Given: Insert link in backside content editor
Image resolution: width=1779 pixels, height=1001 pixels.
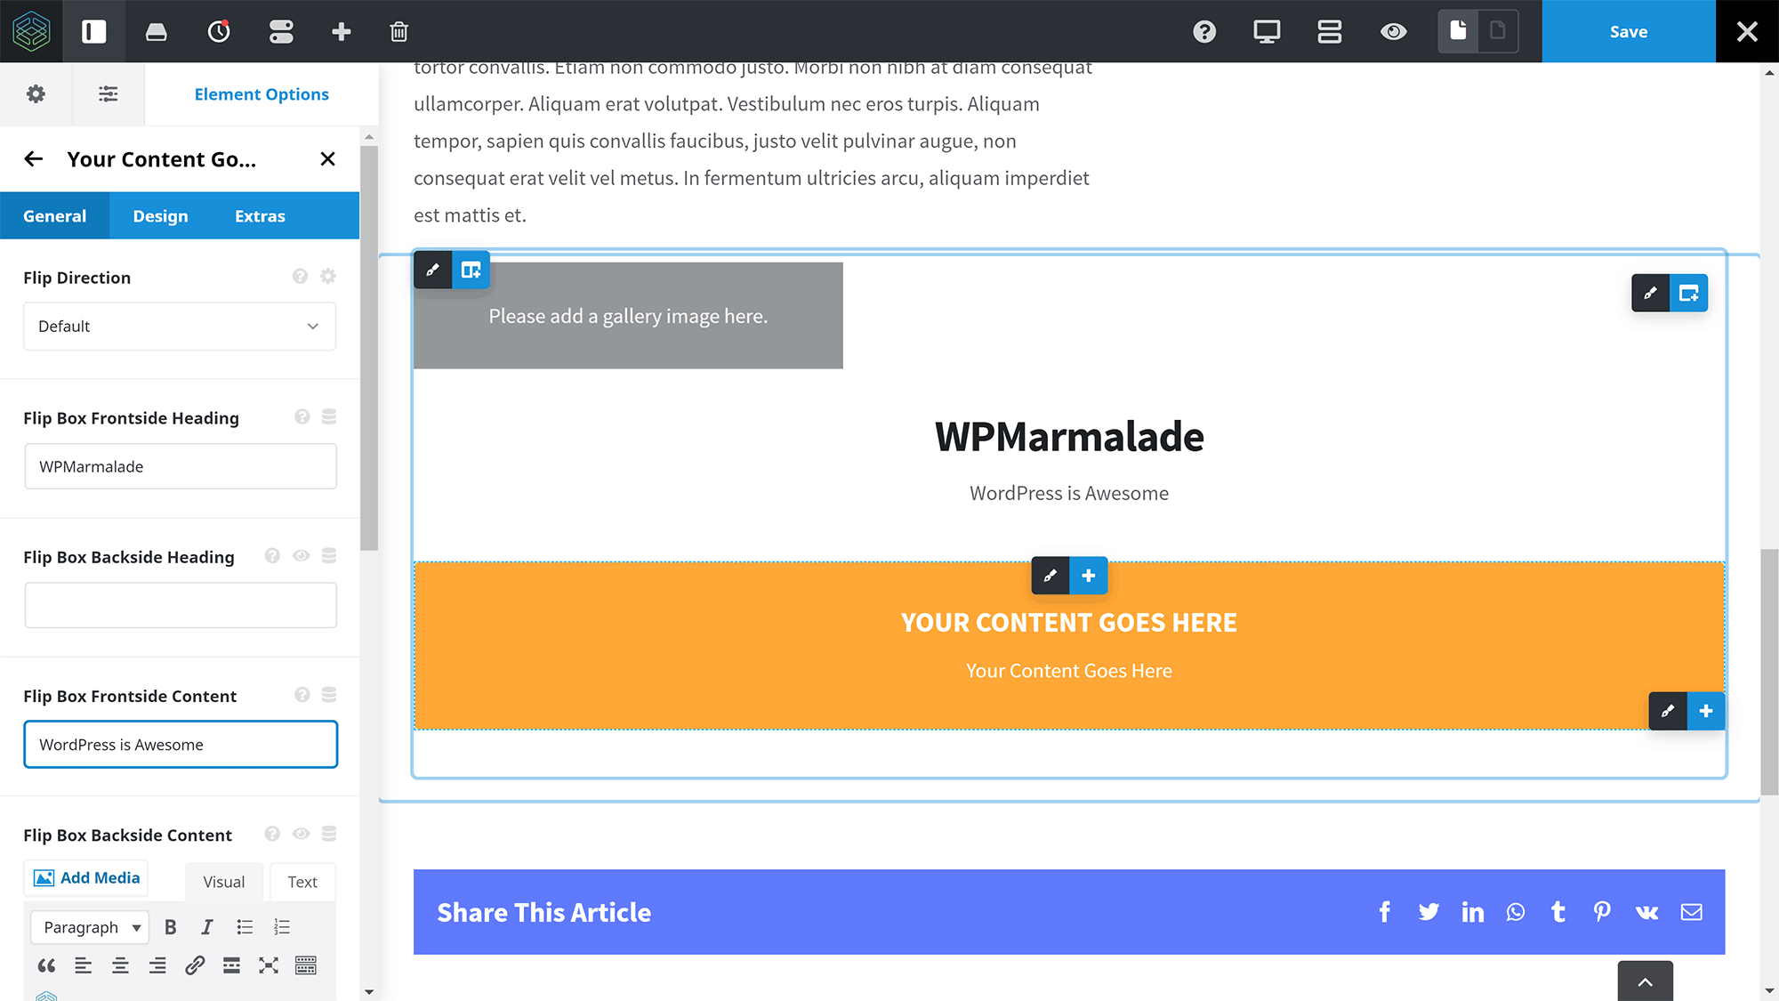Looking at the screenshot, I should [x=195, y=965].
